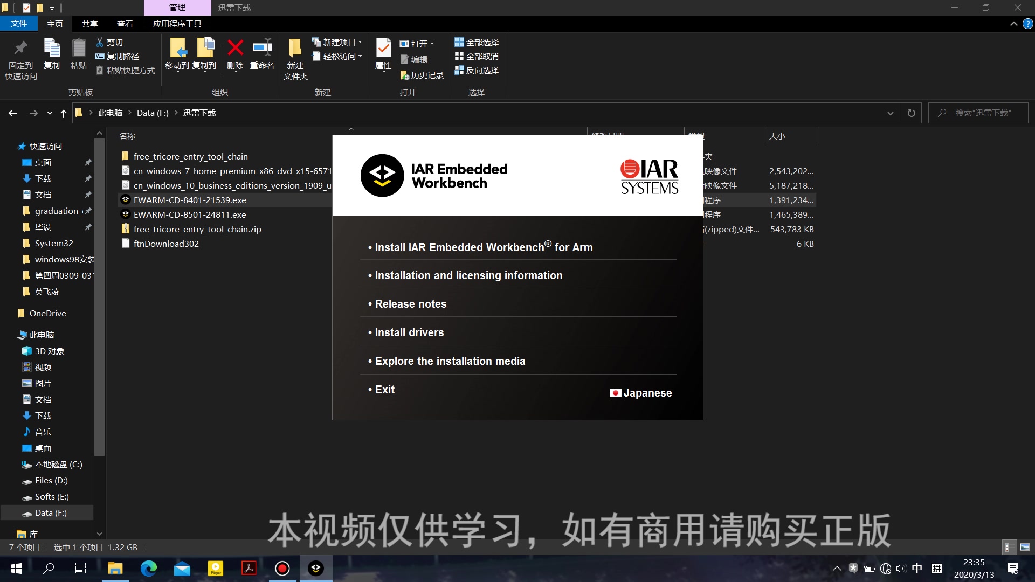Image resolution: width=1035 pixels, height=582 pixels.
Task: Click the Refresh icon by address bar
Action: [912, 113]
